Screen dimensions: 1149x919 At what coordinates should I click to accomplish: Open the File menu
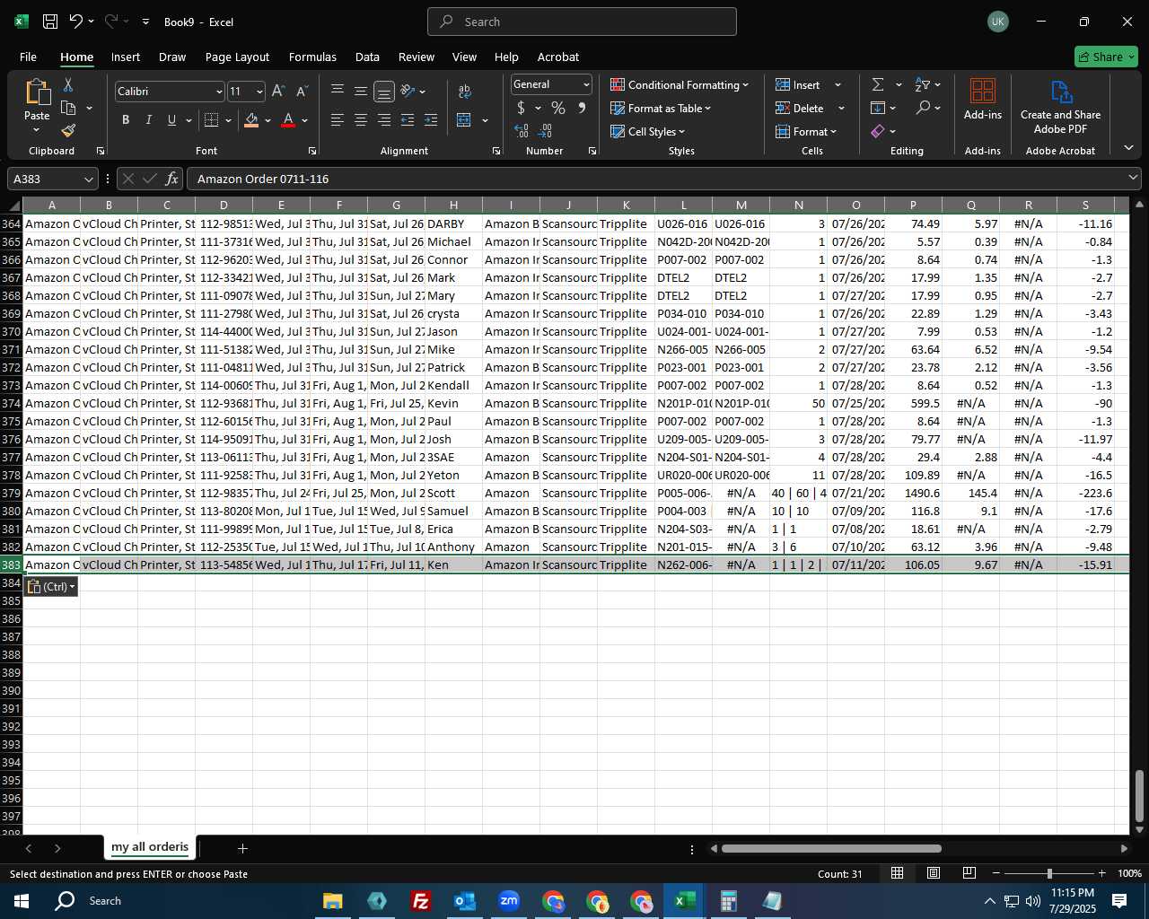[x=28, y=57]
